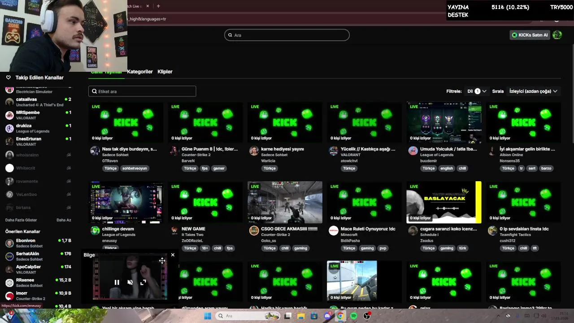Screen dimensions: 574x323
Task: Select EnesErturan in followed channels
Action: (38, 141)
